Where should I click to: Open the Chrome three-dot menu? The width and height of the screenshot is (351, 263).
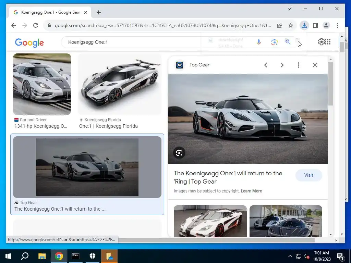click(x=337, y=25)
